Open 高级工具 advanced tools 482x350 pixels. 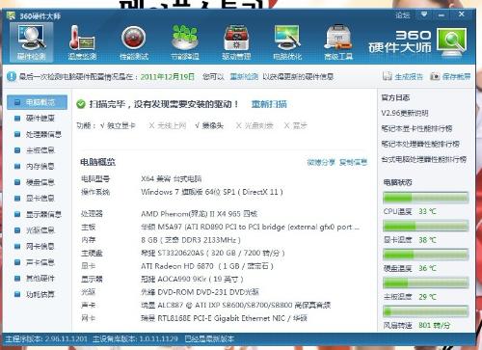click(338, 42)
